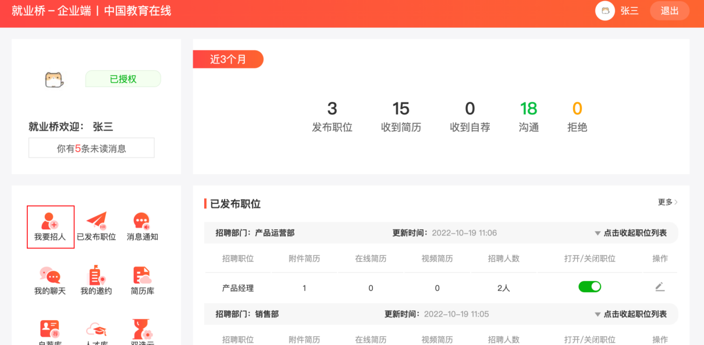
Task: Open the 简历库 resume library icon
Action: click(141, 279)
